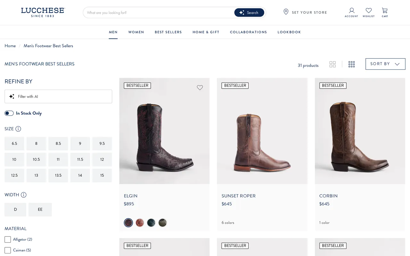Toggle In Stock Only switch
This screenshot has height=256, width=410.
(x=9, y=113)
